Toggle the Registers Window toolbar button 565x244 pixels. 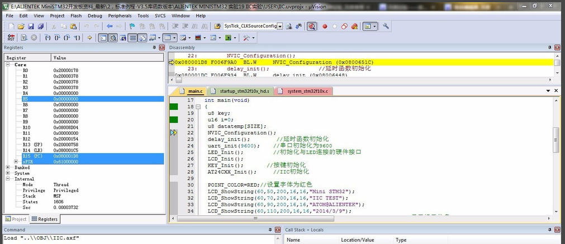[x=132, y=38]
